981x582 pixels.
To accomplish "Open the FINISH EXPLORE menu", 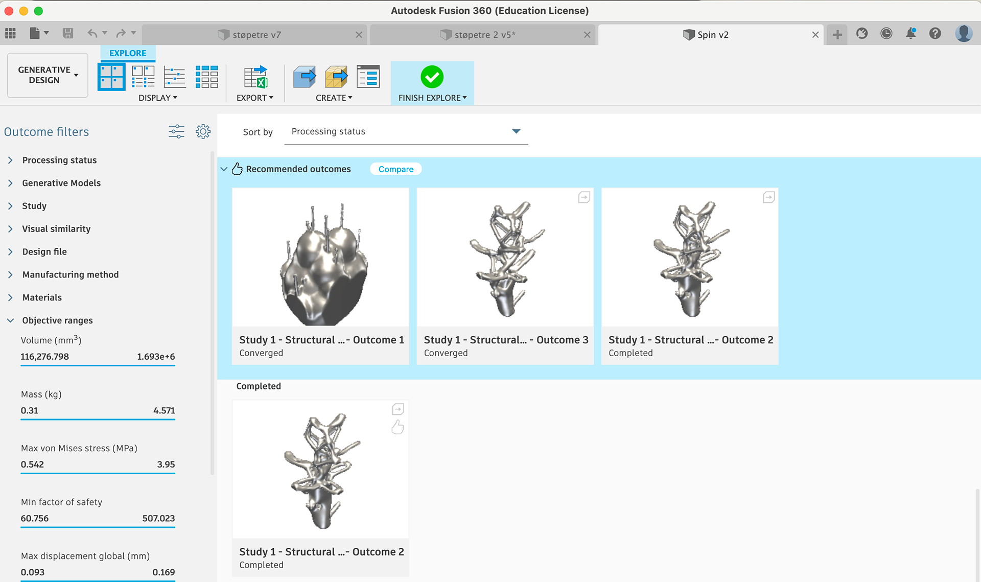I will click(x=433, y=98).
